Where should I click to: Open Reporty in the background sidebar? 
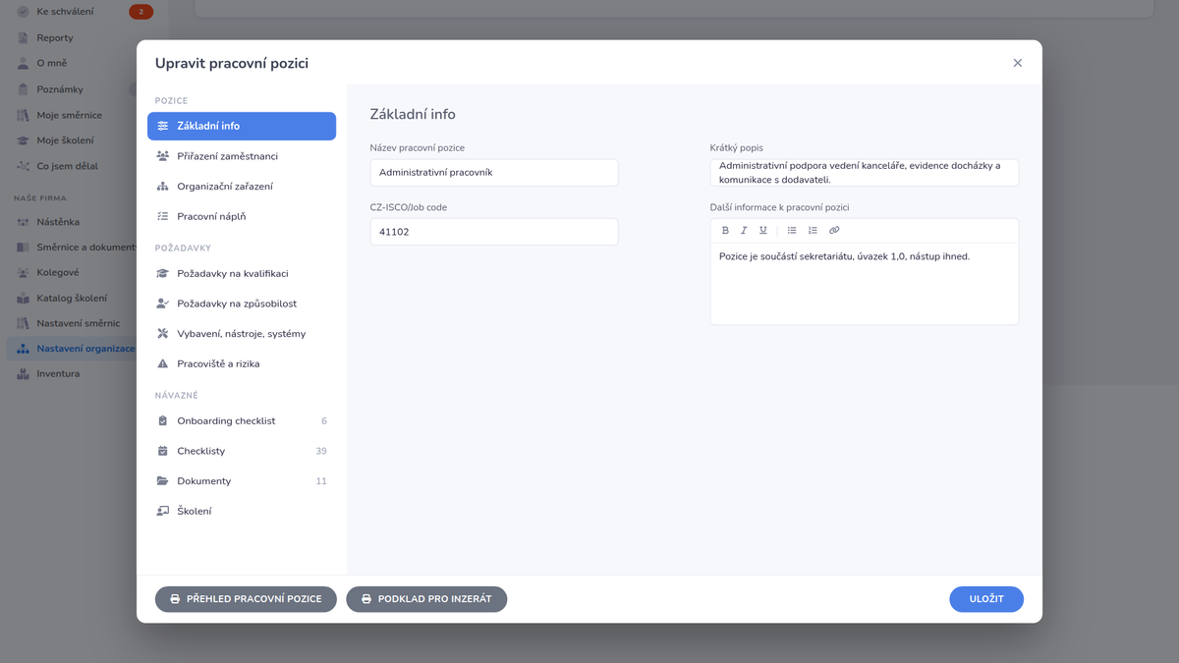(55, 37)
